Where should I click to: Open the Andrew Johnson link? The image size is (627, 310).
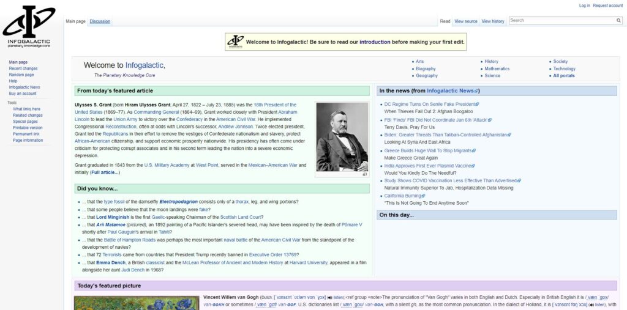pos(236,127)
